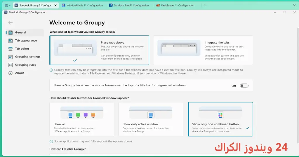The width and height of the screenshot is (299, 157).
Task: Open the Tab colors page
Action: click(x=25, y=48)
